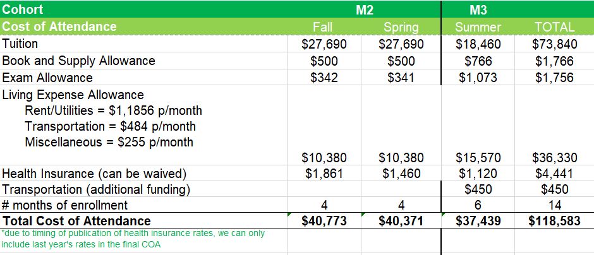The width and height of the screenshot is (594, 255).
Task: Select the Tuition row label
Action: 20,44
